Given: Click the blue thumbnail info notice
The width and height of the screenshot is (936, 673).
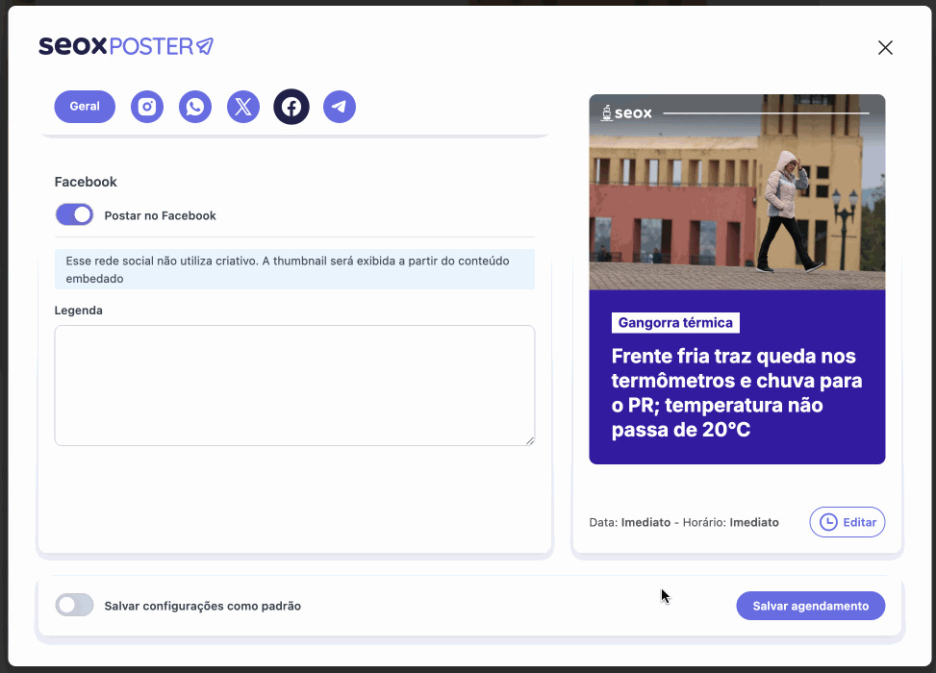Looking at the screenshot, I should [x=294, y=269].
